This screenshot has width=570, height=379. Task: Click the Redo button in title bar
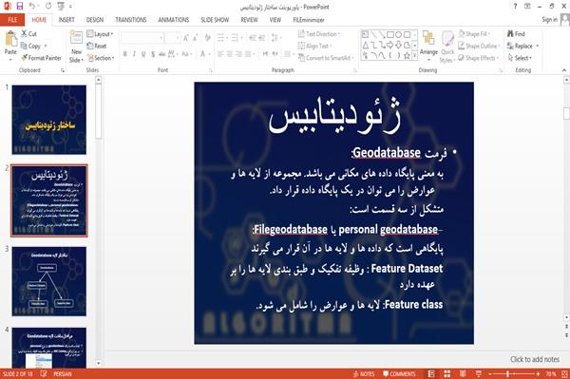click(x=48, y=7)
